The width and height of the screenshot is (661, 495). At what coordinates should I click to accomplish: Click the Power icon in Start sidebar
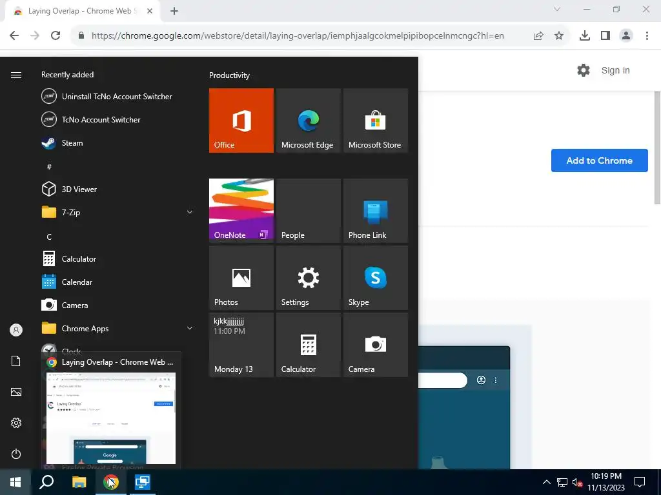pos(16,454)
